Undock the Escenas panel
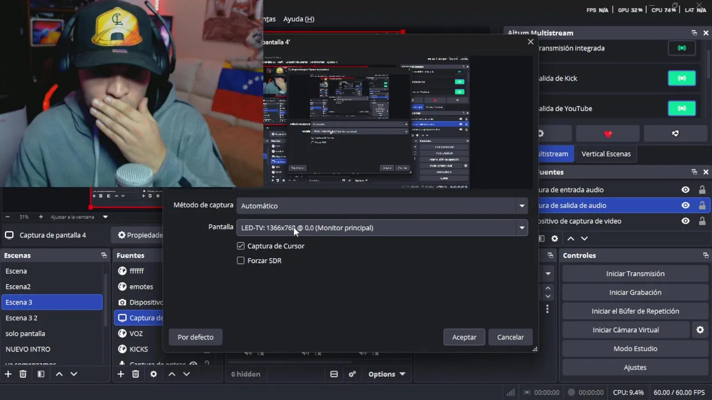The width and height of the screenshot is (712, 400). 103,255
